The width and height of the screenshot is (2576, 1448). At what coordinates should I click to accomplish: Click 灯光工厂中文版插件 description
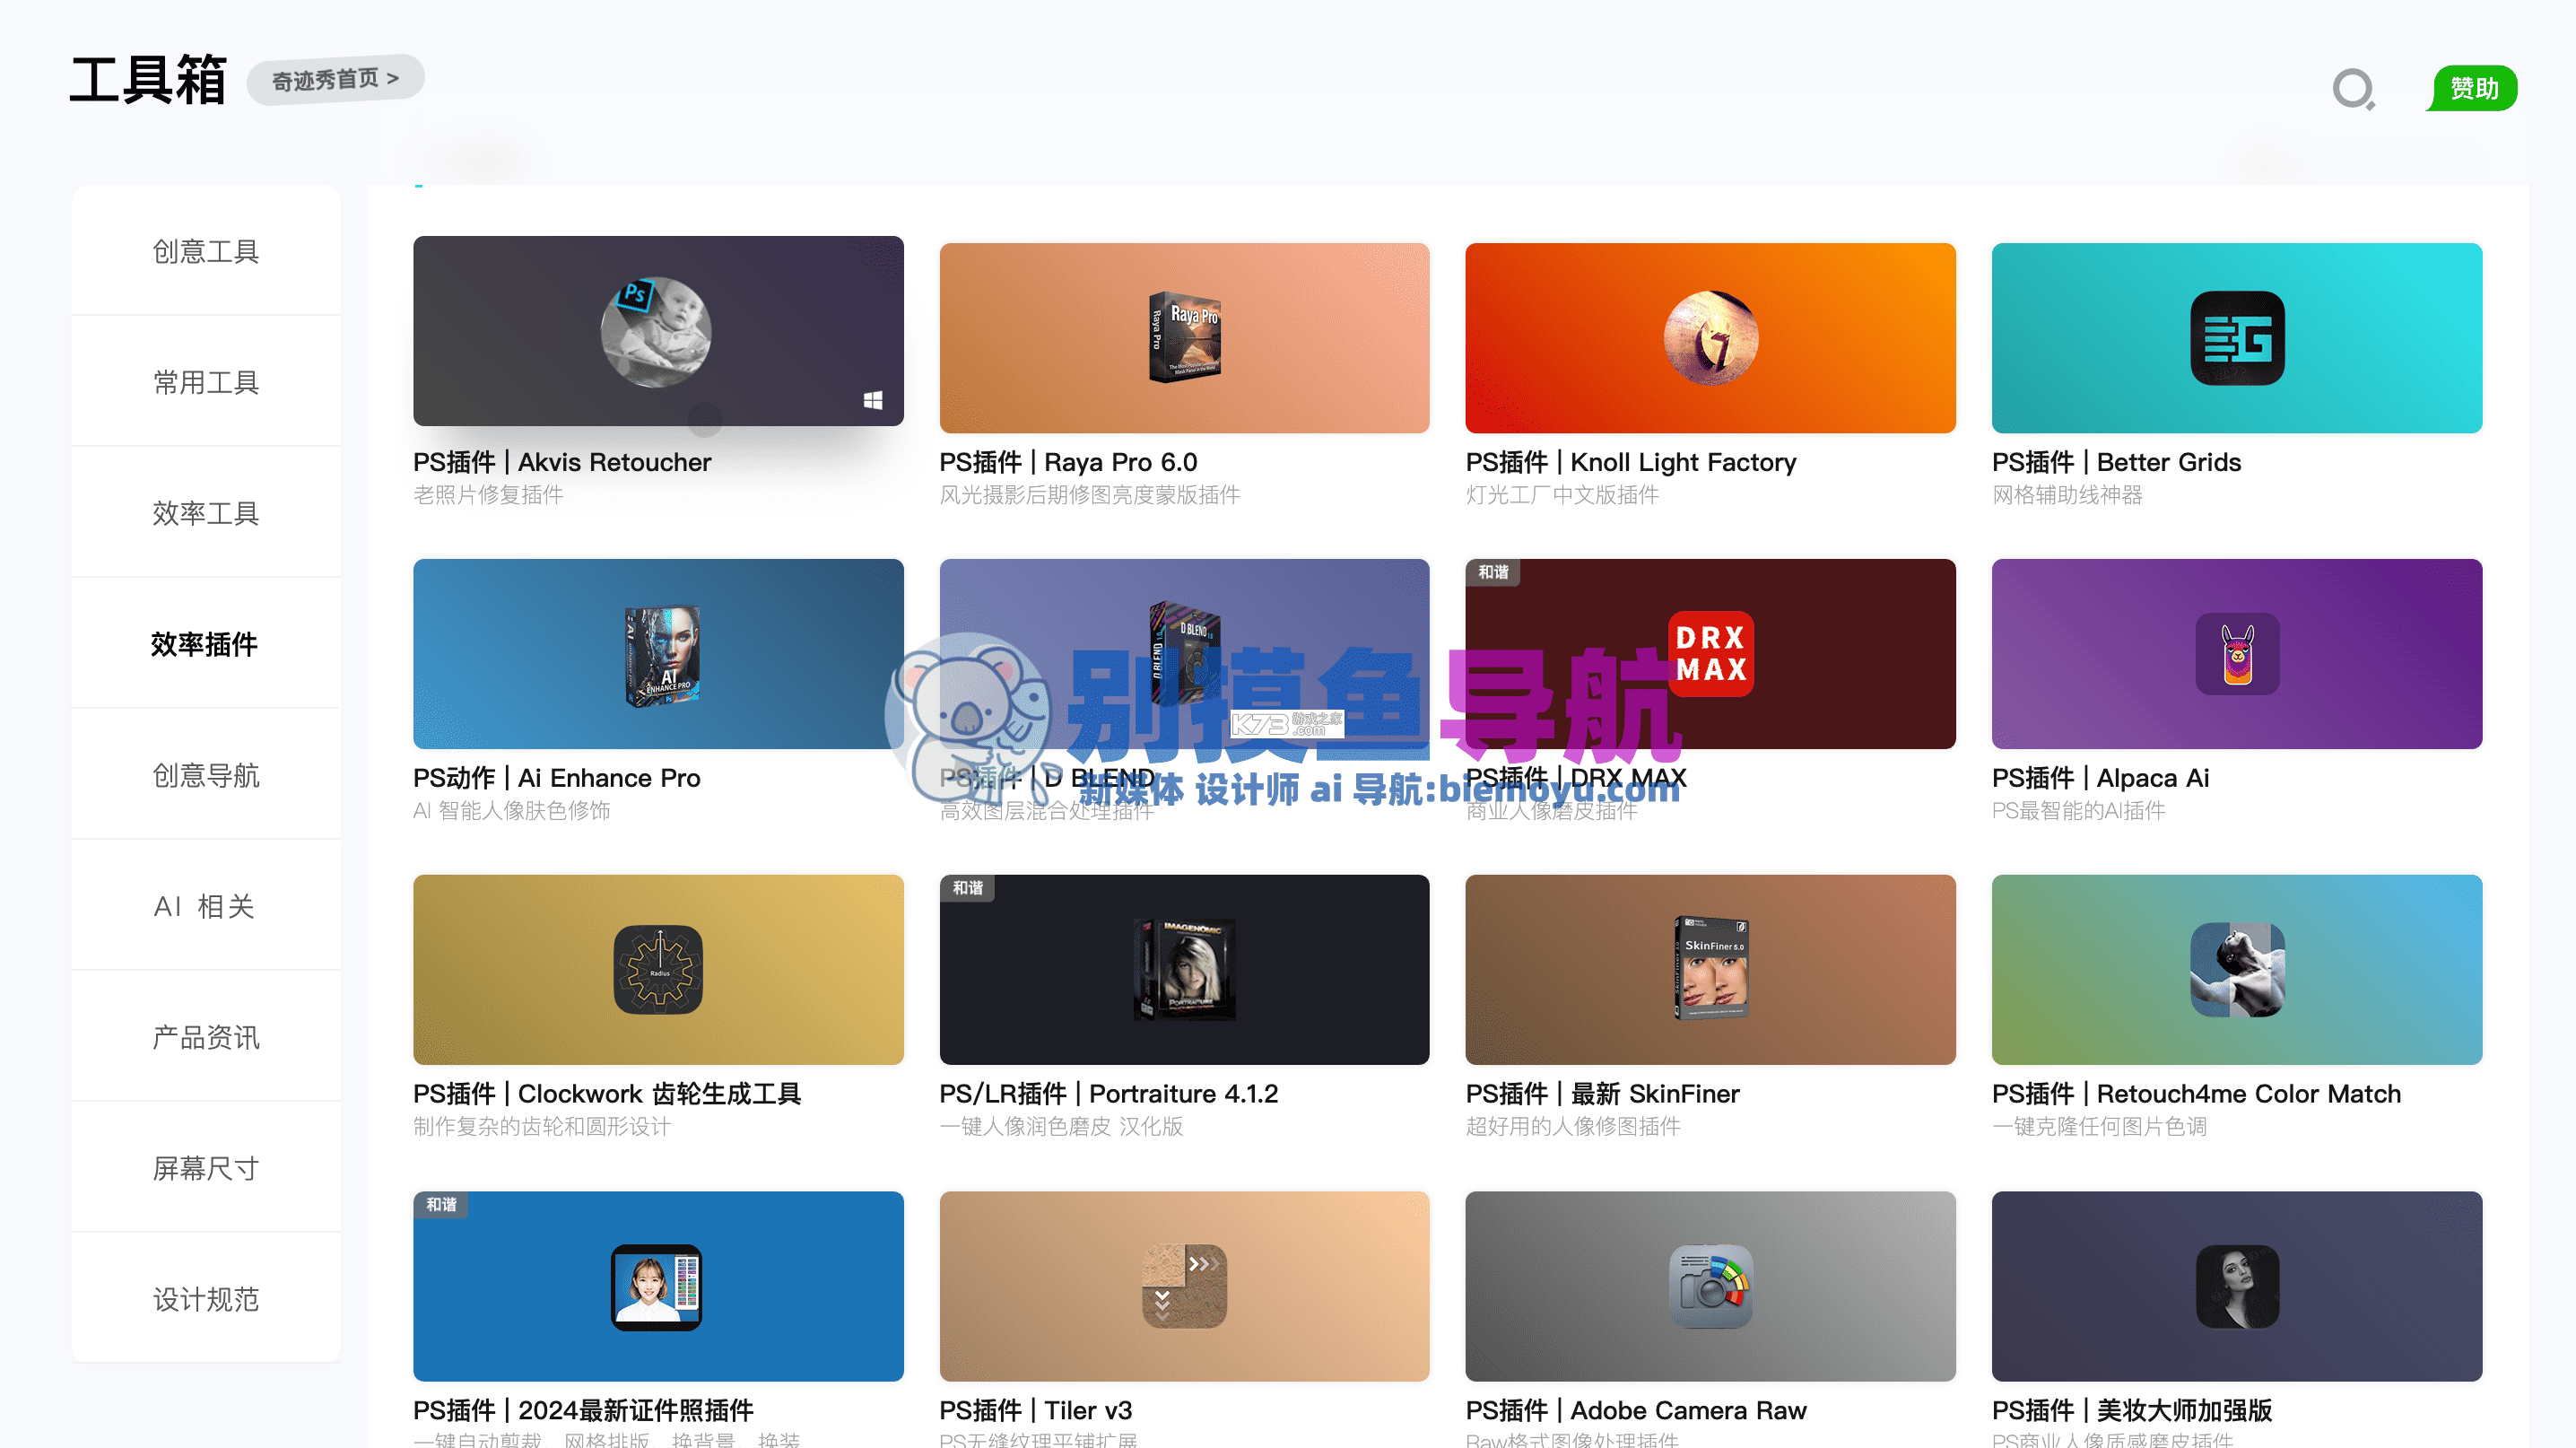tap(1562, 495)
